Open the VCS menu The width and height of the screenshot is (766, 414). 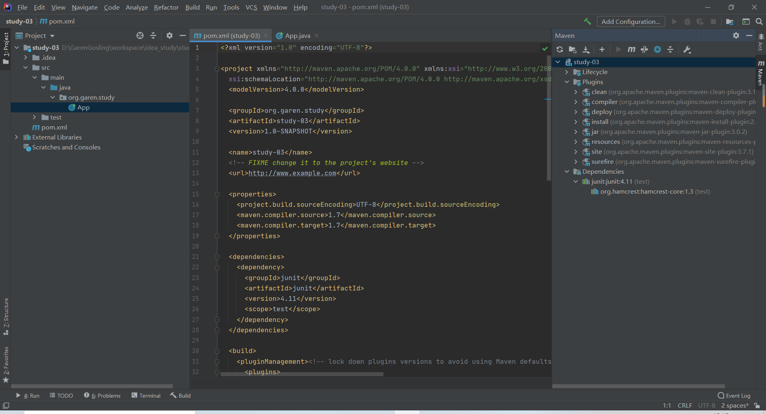click(251, 7)
